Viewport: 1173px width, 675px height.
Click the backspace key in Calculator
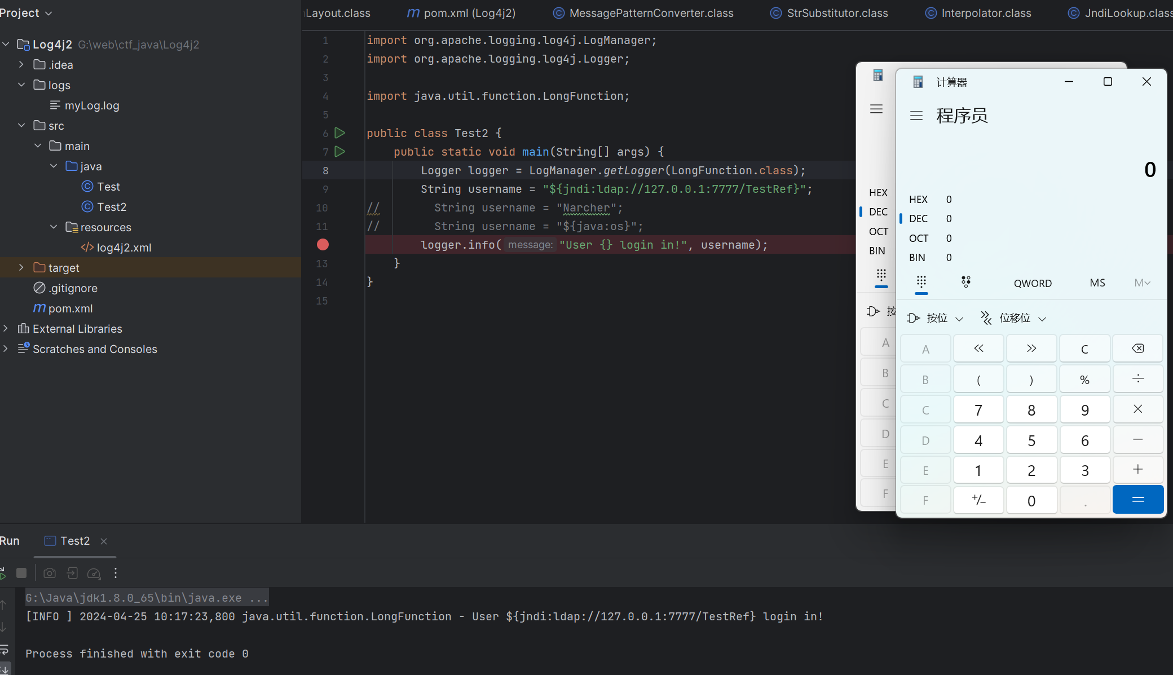[x=1138, y=348]
